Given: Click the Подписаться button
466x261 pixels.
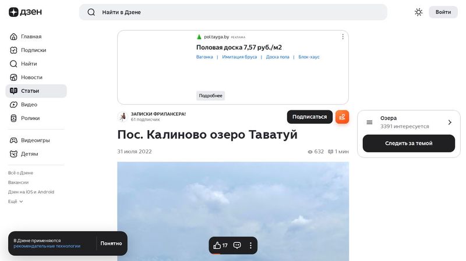Looking at the screenshot, I should pyautogui.click(x=309, y=117).
